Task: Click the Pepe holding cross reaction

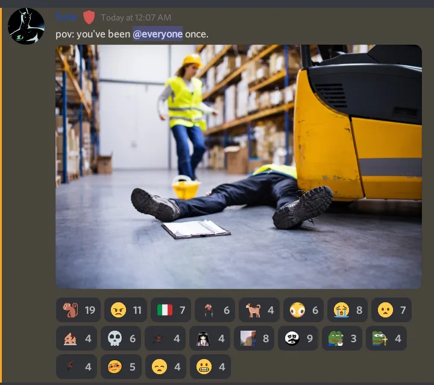Action: [x=386, y=338]
